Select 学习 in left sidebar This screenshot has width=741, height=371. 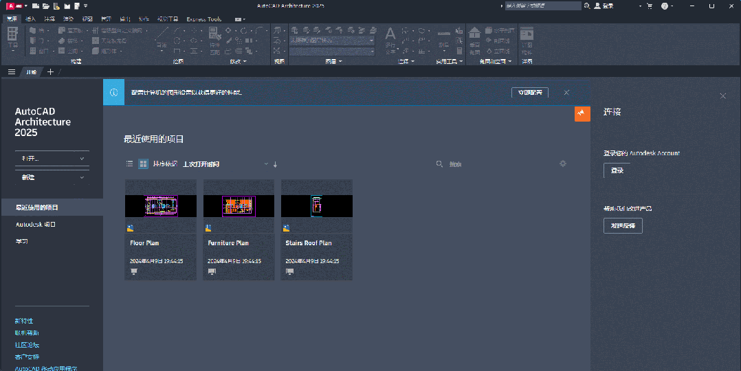(22, 242)
